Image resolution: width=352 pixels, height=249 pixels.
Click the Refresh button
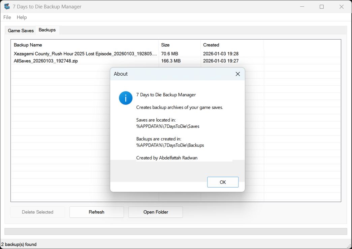point(97,212)
